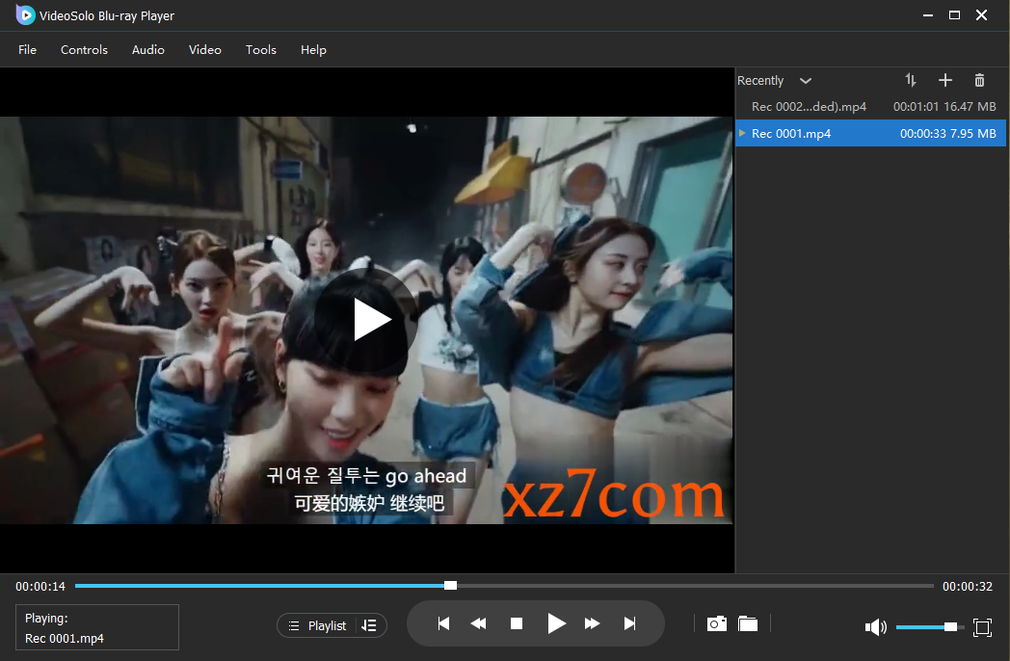This screenshot has width=1010, height=661.
Task: Click the elapsed time 00:00:14
Action: click(40, 586)
